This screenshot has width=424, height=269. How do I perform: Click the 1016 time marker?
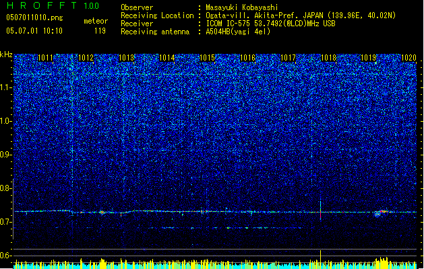(247, 58)
